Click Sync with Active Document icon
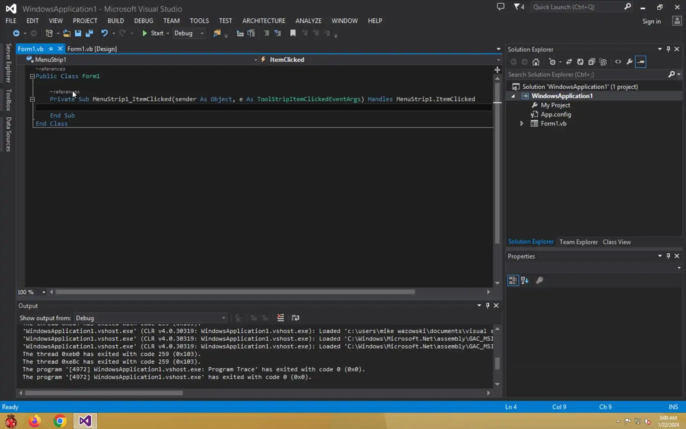This screenshot has height=429, width=686. [x=569, y=62]
